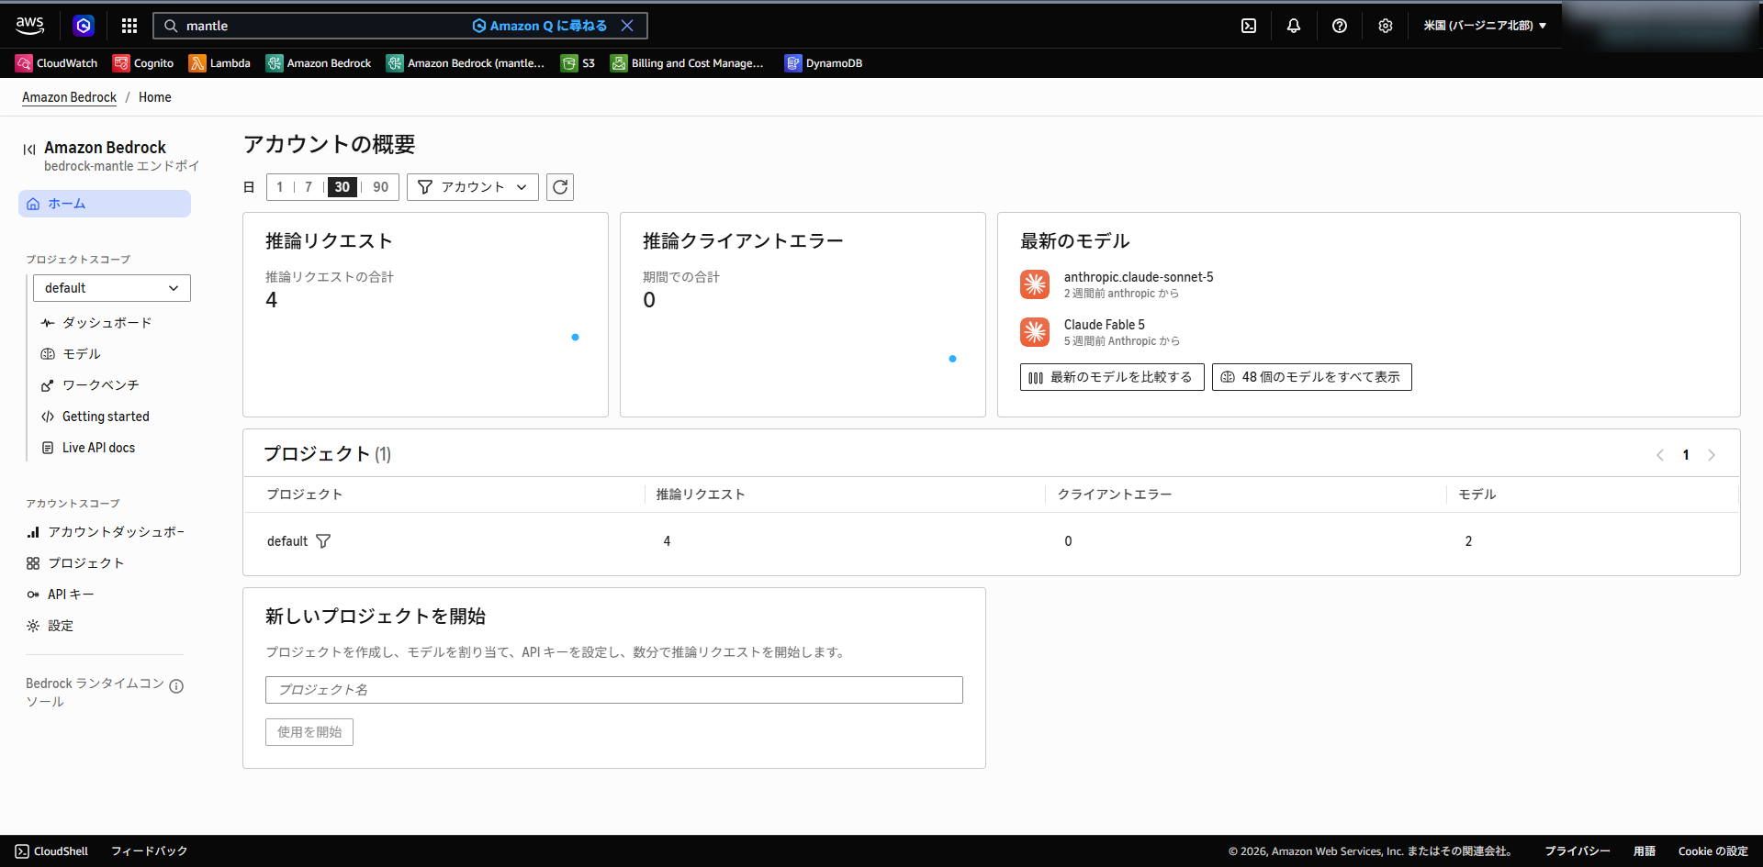
Task: Go to next projects page
Action: click(1712, 455)
